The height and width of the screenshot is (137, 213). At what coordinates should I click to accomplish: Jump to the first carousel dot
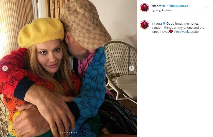click(x=60, y=133)
